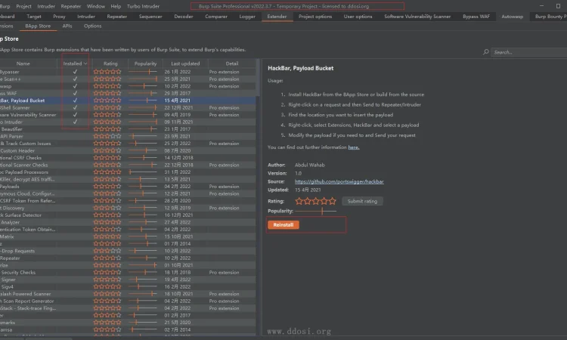This screenshot has height=340, width=567.
Task: Select the Beautifier extension row
Action: tap(128, 129)
